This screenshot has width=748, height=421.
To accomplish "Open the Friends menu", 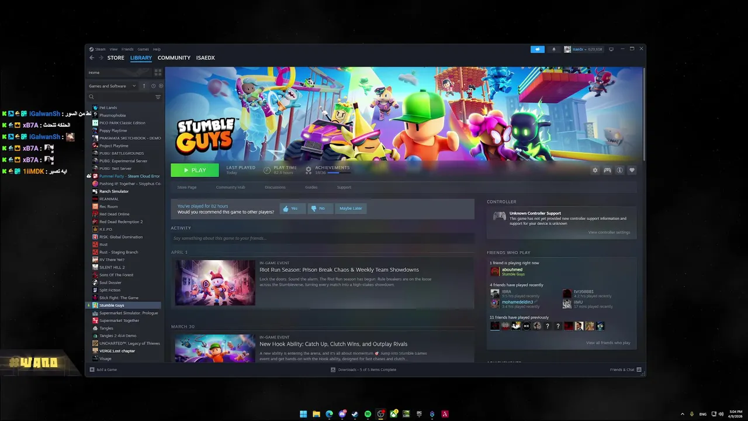I will [x=127, y=49].
